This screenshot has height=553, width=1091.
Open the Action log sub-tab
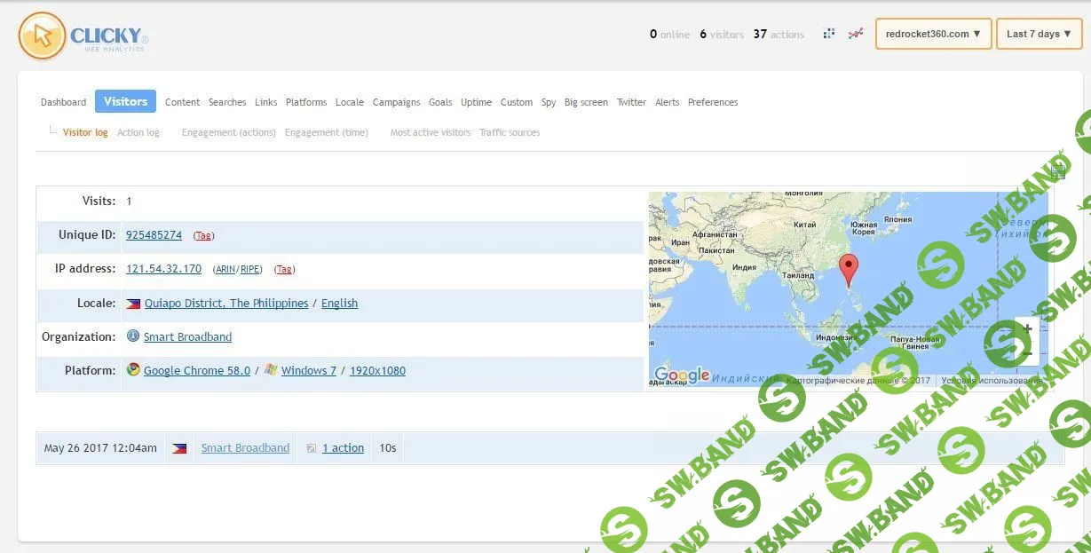[x=138, y=132]
